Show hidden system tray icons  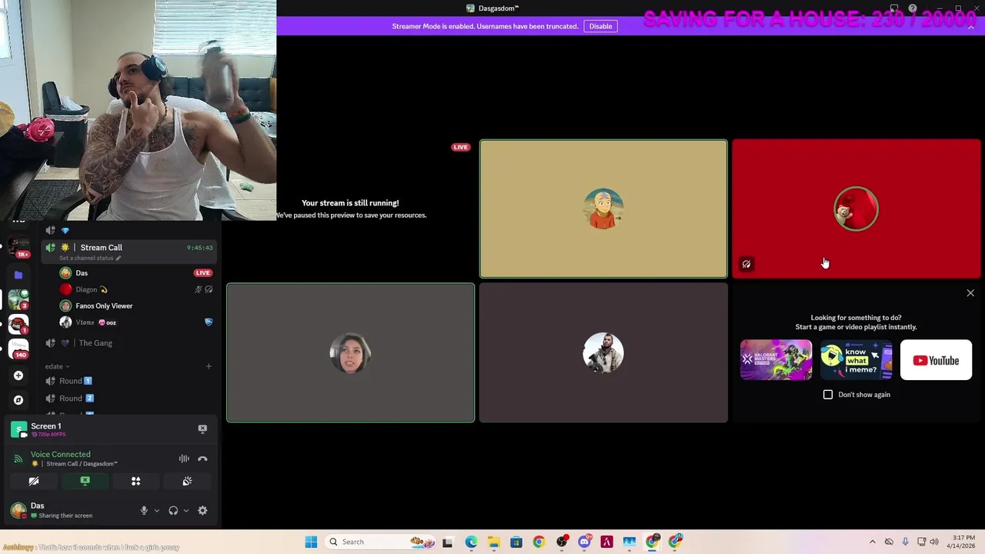coord(872,542)
